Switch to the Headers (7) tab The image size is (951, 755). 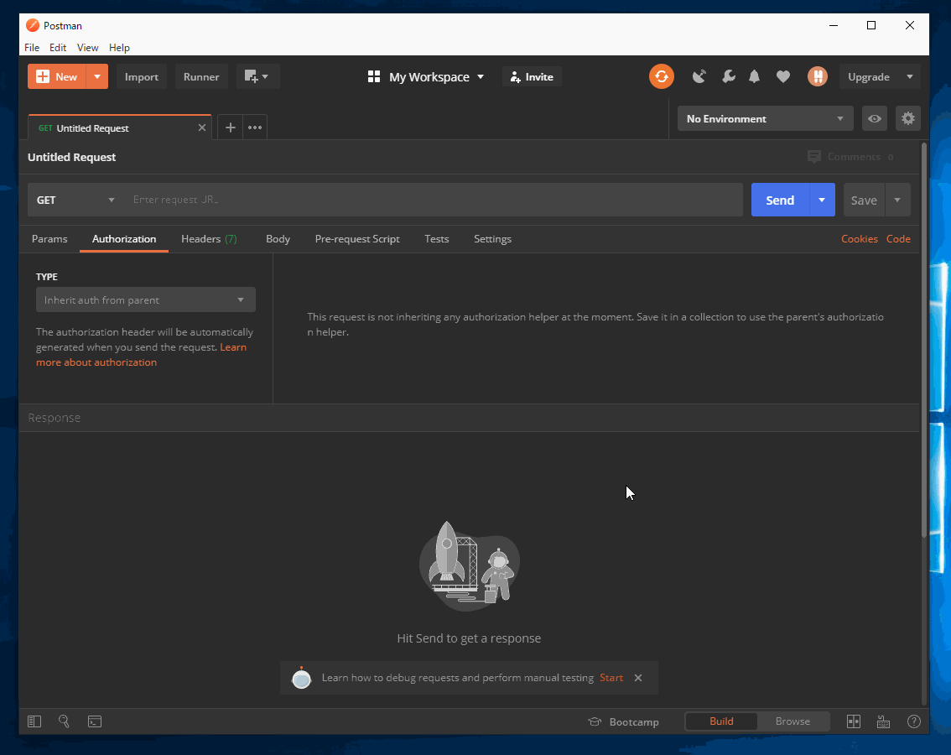[209, 239]
